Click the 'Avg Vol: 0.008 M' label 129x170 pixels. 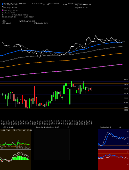point(83,5)
